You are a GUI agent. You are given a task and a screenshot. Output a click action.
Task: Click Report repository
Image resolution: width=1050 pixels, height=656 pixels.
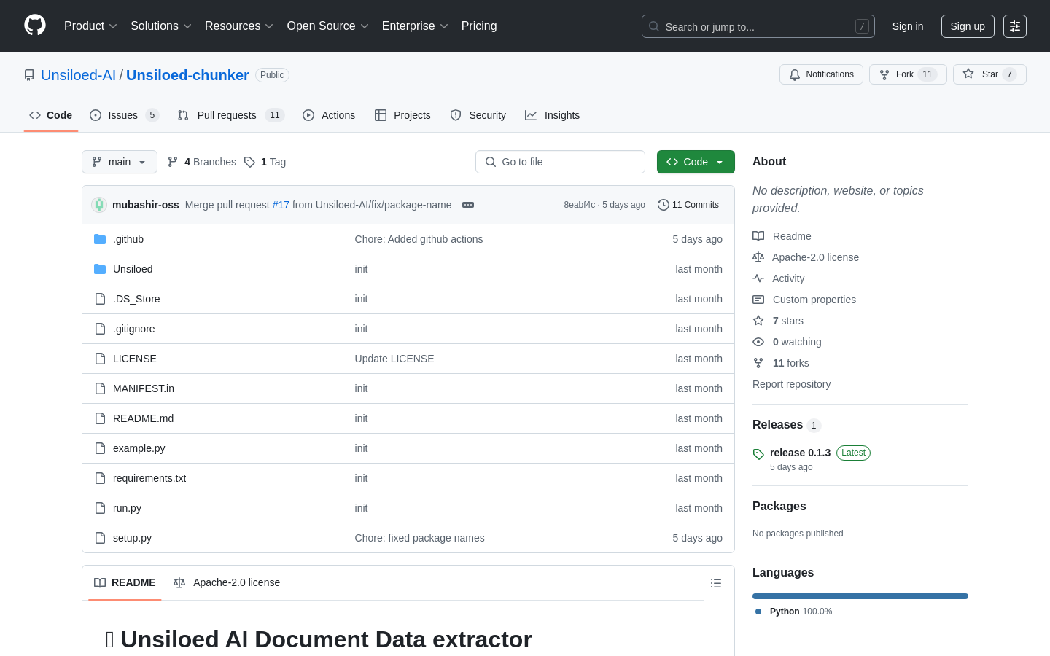791,384
